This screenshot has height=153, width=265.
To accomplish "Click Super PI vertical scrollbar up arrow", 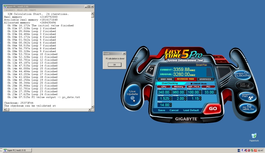I will [x=92, y=13].
